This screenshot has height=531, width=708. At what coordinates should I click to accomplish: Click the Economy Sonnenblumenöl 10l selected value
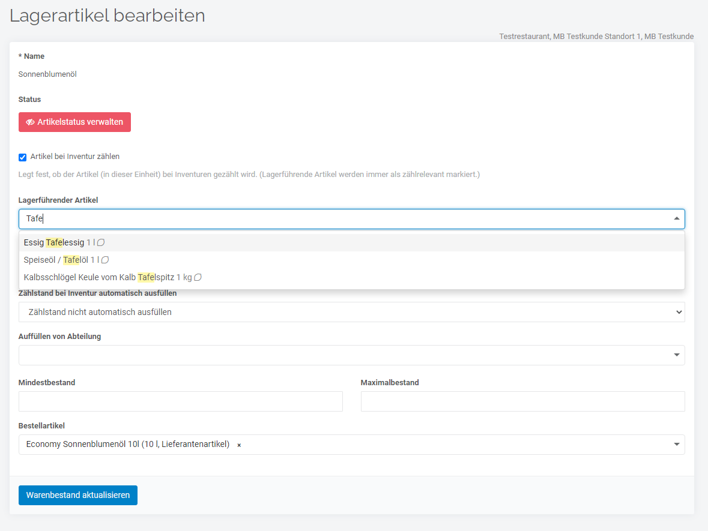(x=128, y=445)
